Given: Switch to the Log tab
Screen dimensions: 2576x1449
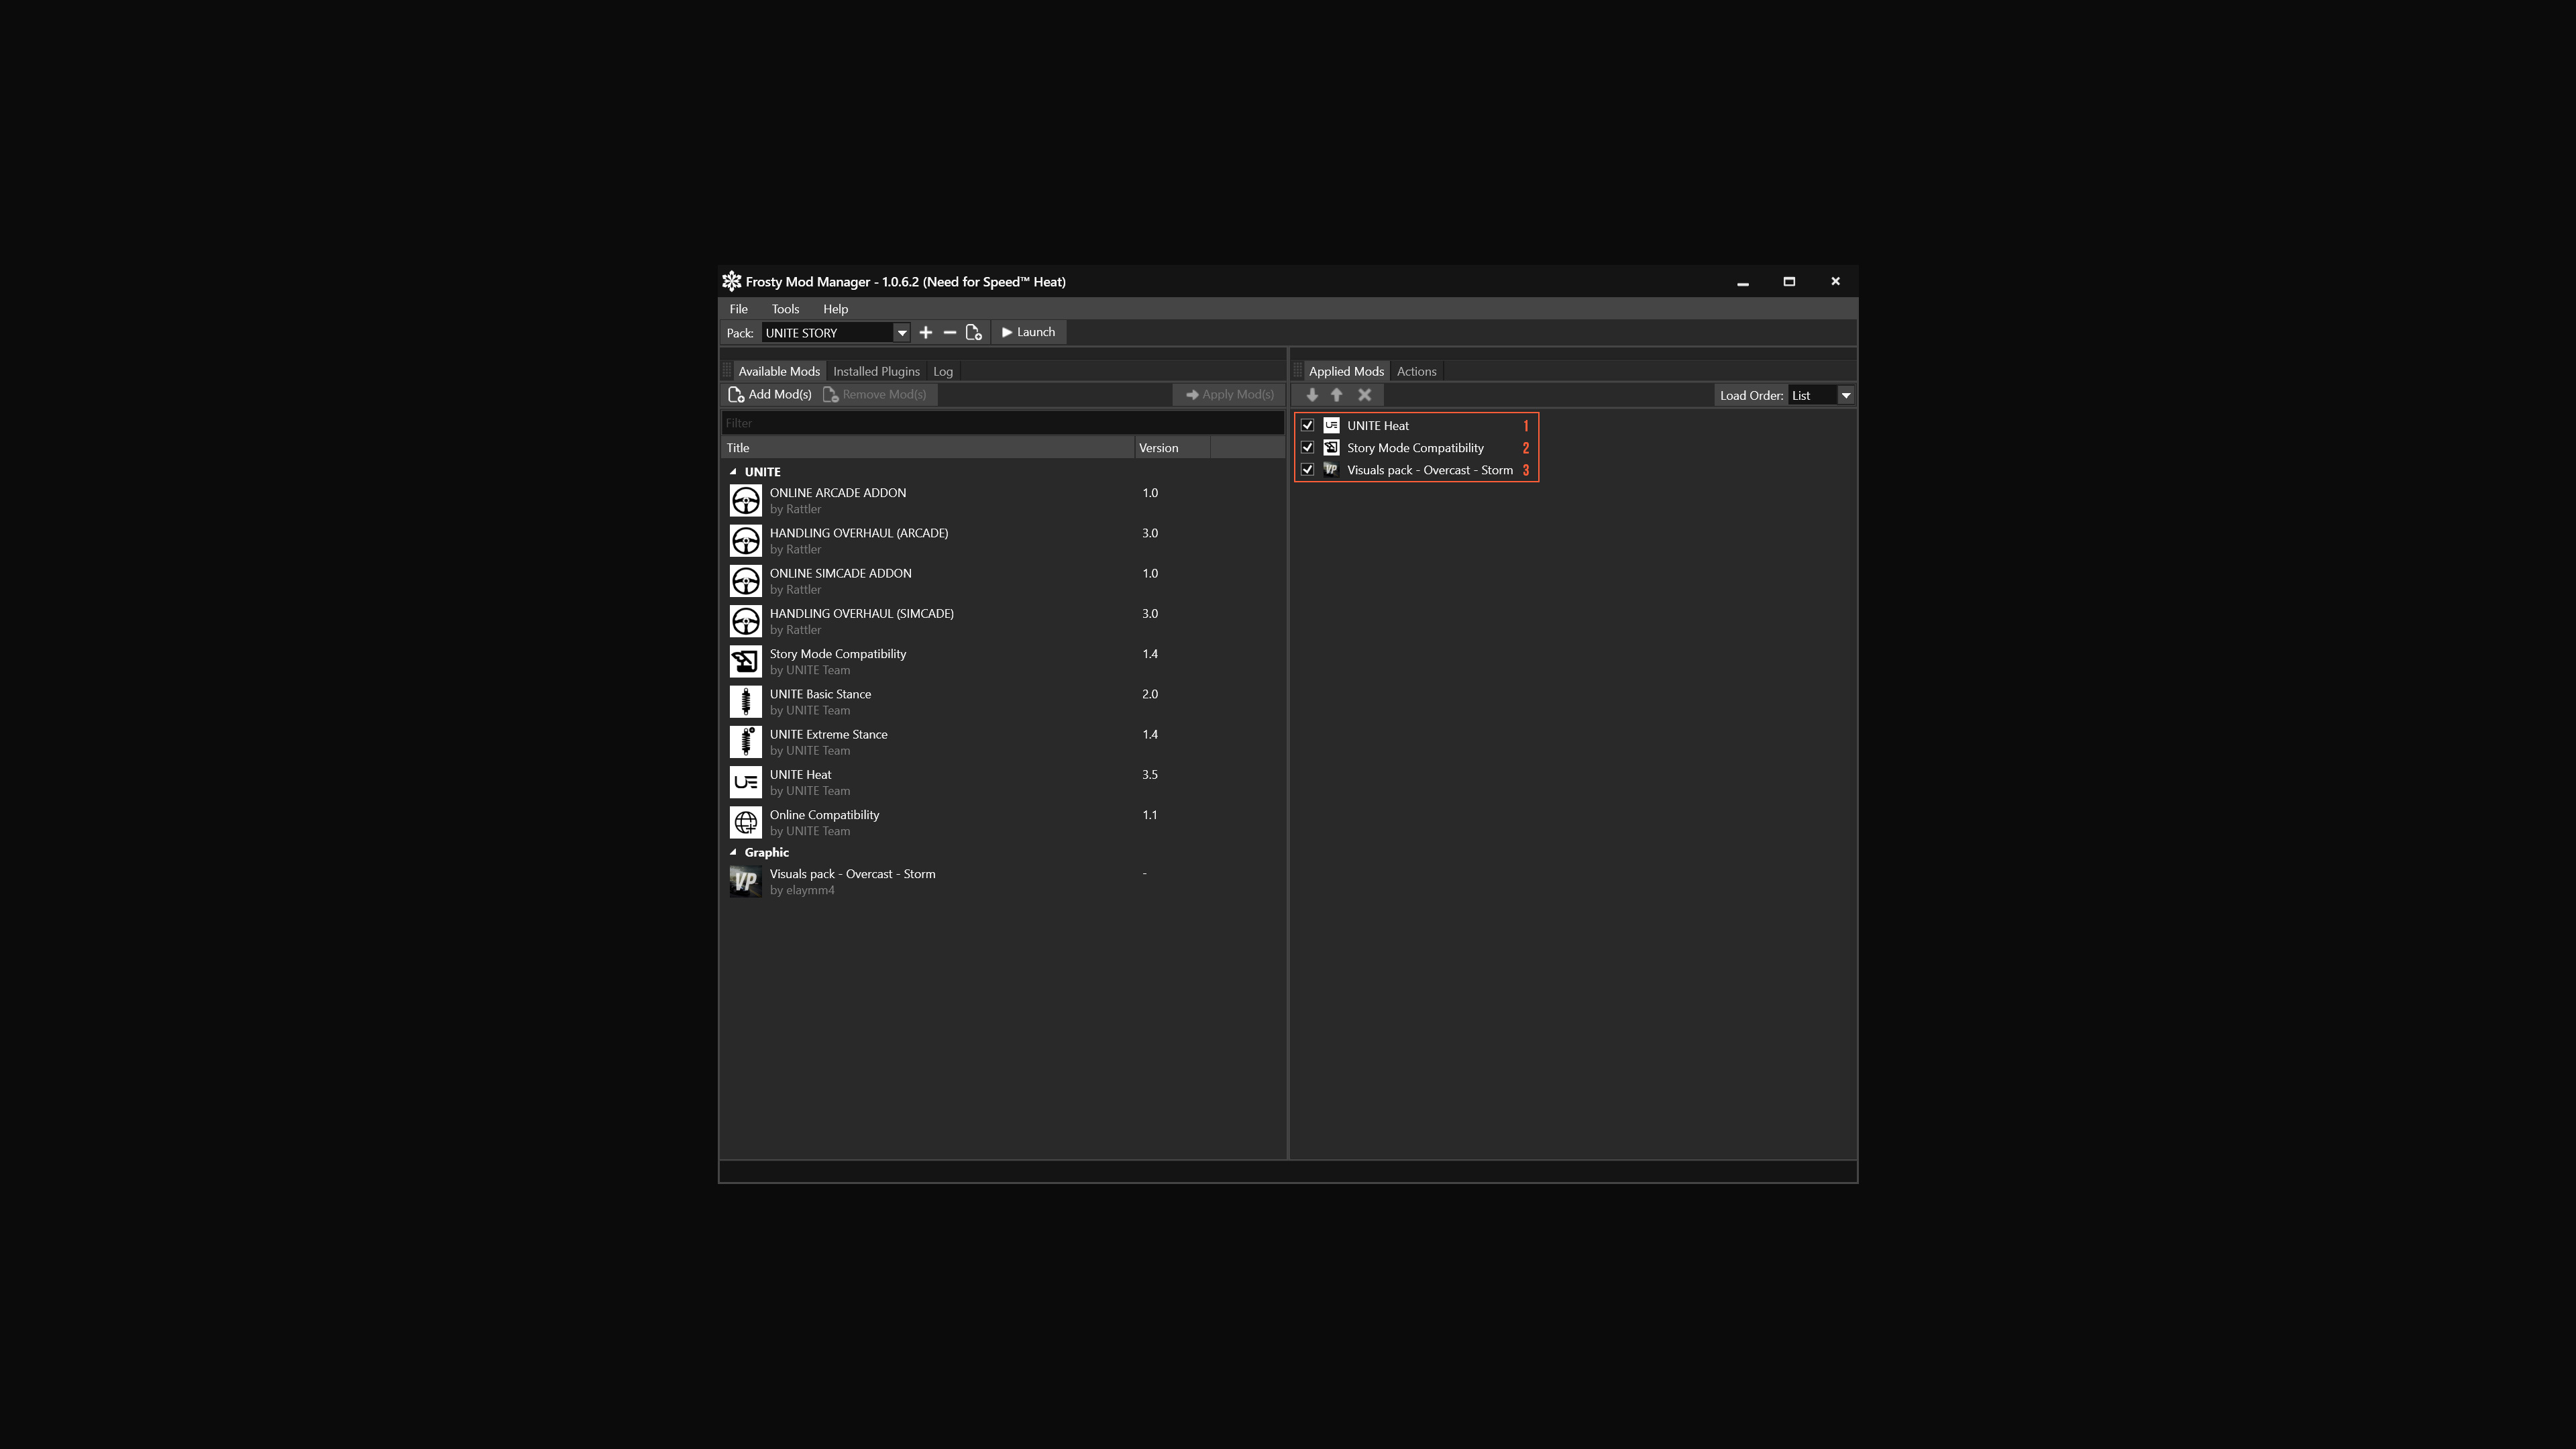Looking at the screenshot, I should click(x=943, y=371).
